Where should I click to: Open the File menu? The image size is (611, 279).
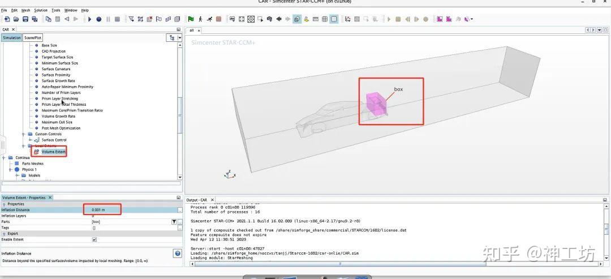tap(4, 10)
